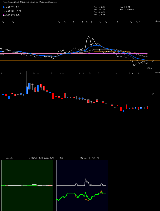Click the lowest blue candlestick near the chart bottom

[124, 111]
